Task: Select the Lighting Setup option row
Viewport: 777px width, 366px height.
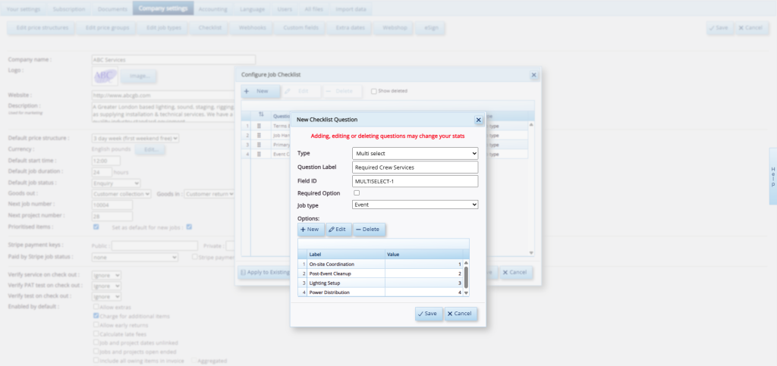Action: click(x=381, y=283)
